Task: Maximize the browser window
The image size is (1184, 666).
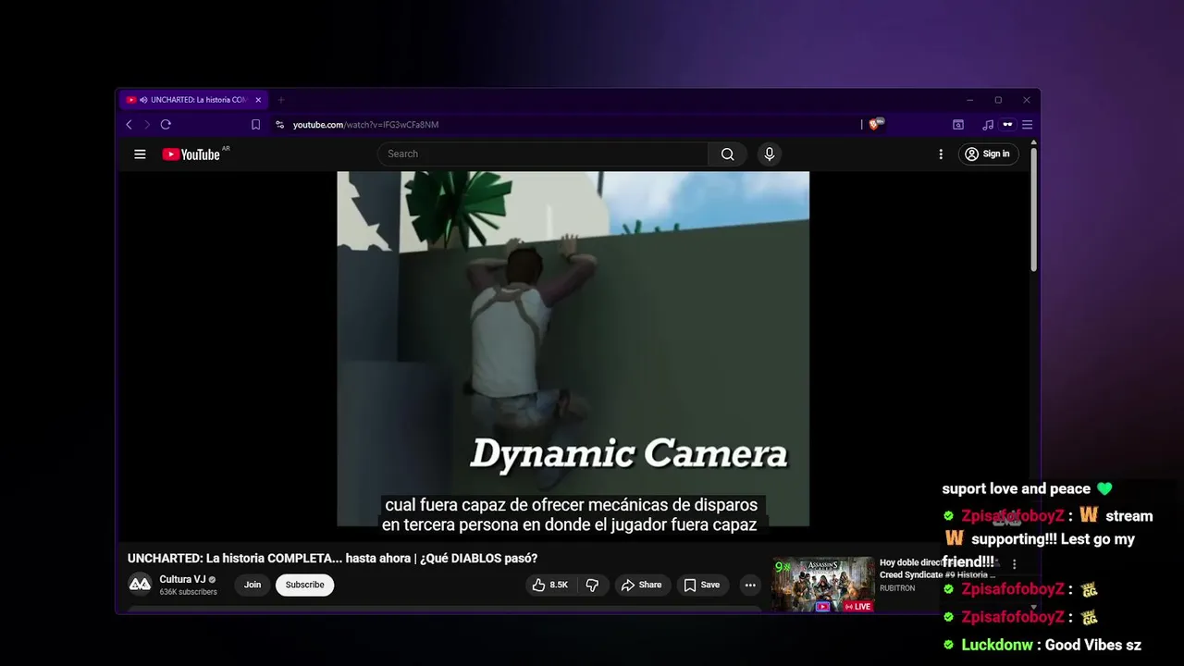Action: tap(998, 100)
